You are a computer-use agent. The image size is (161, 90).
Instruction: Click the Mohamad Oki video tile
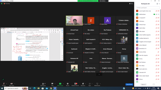[124, 39]
